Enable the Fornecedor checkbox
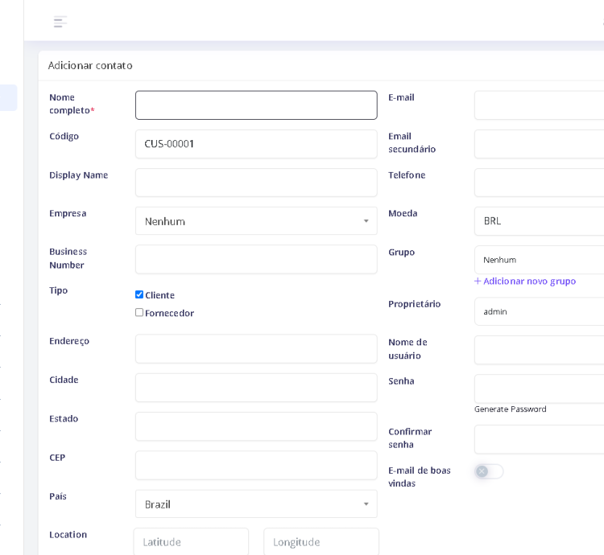 click(139, 313)
